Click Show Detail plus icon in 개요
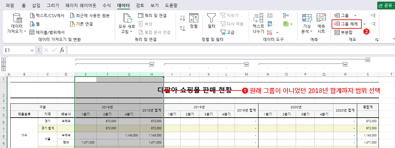The image size is (395, 148). tap(373, 15)
